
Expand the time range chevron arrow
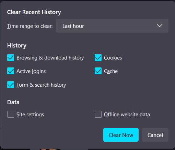(160, 26)
